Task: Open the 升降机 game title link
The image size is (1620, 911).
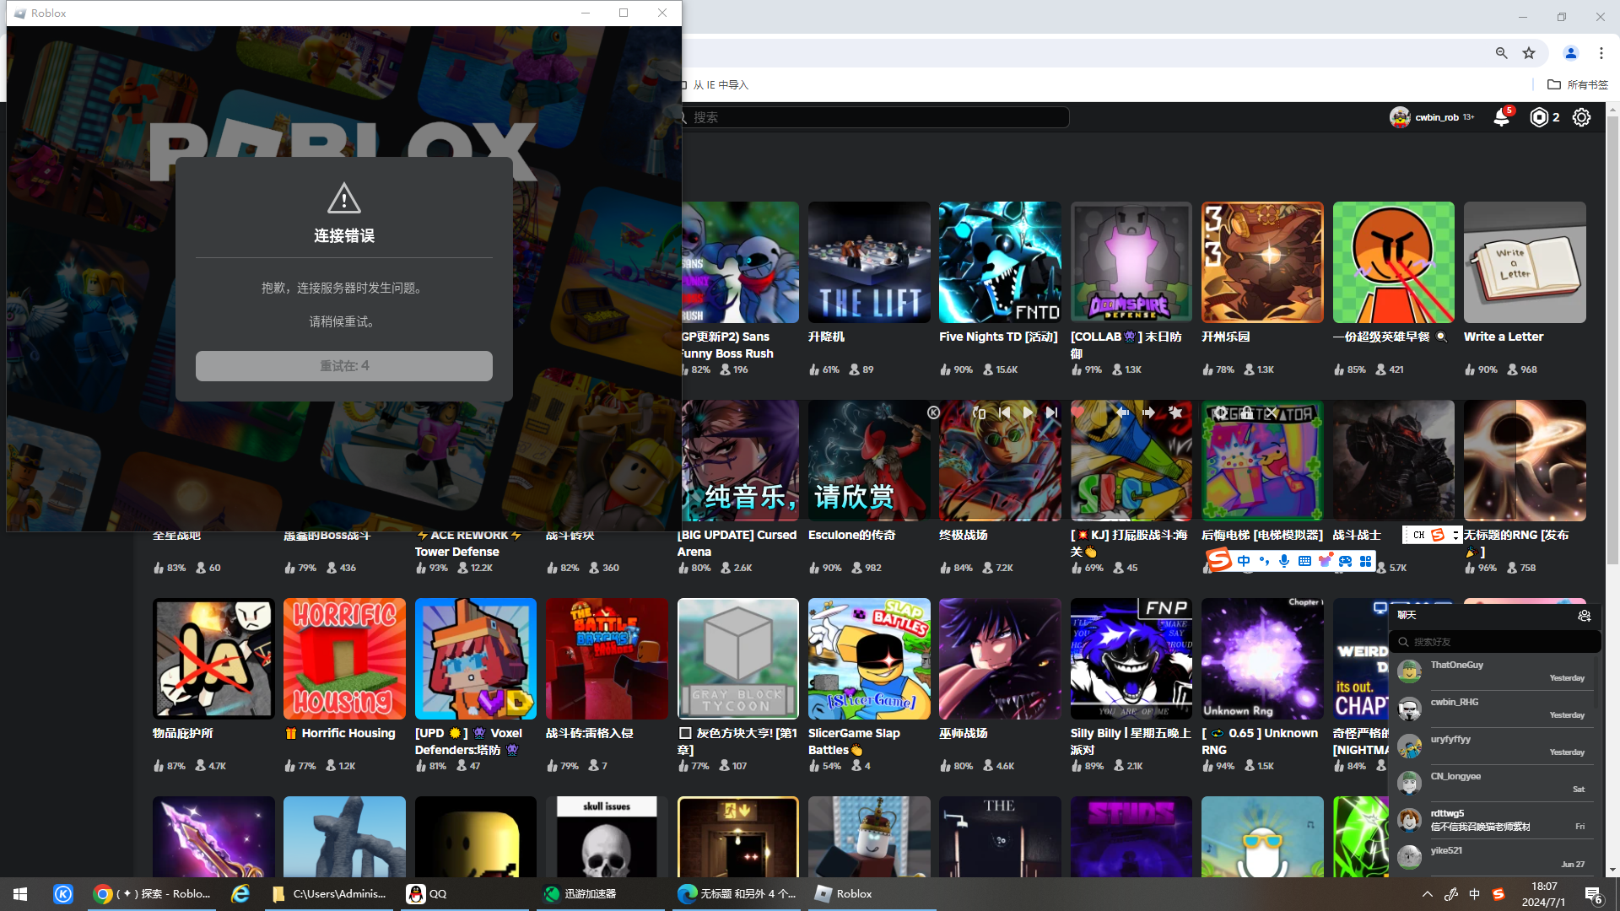Action: pyautogui.click(x=826, y=337)
